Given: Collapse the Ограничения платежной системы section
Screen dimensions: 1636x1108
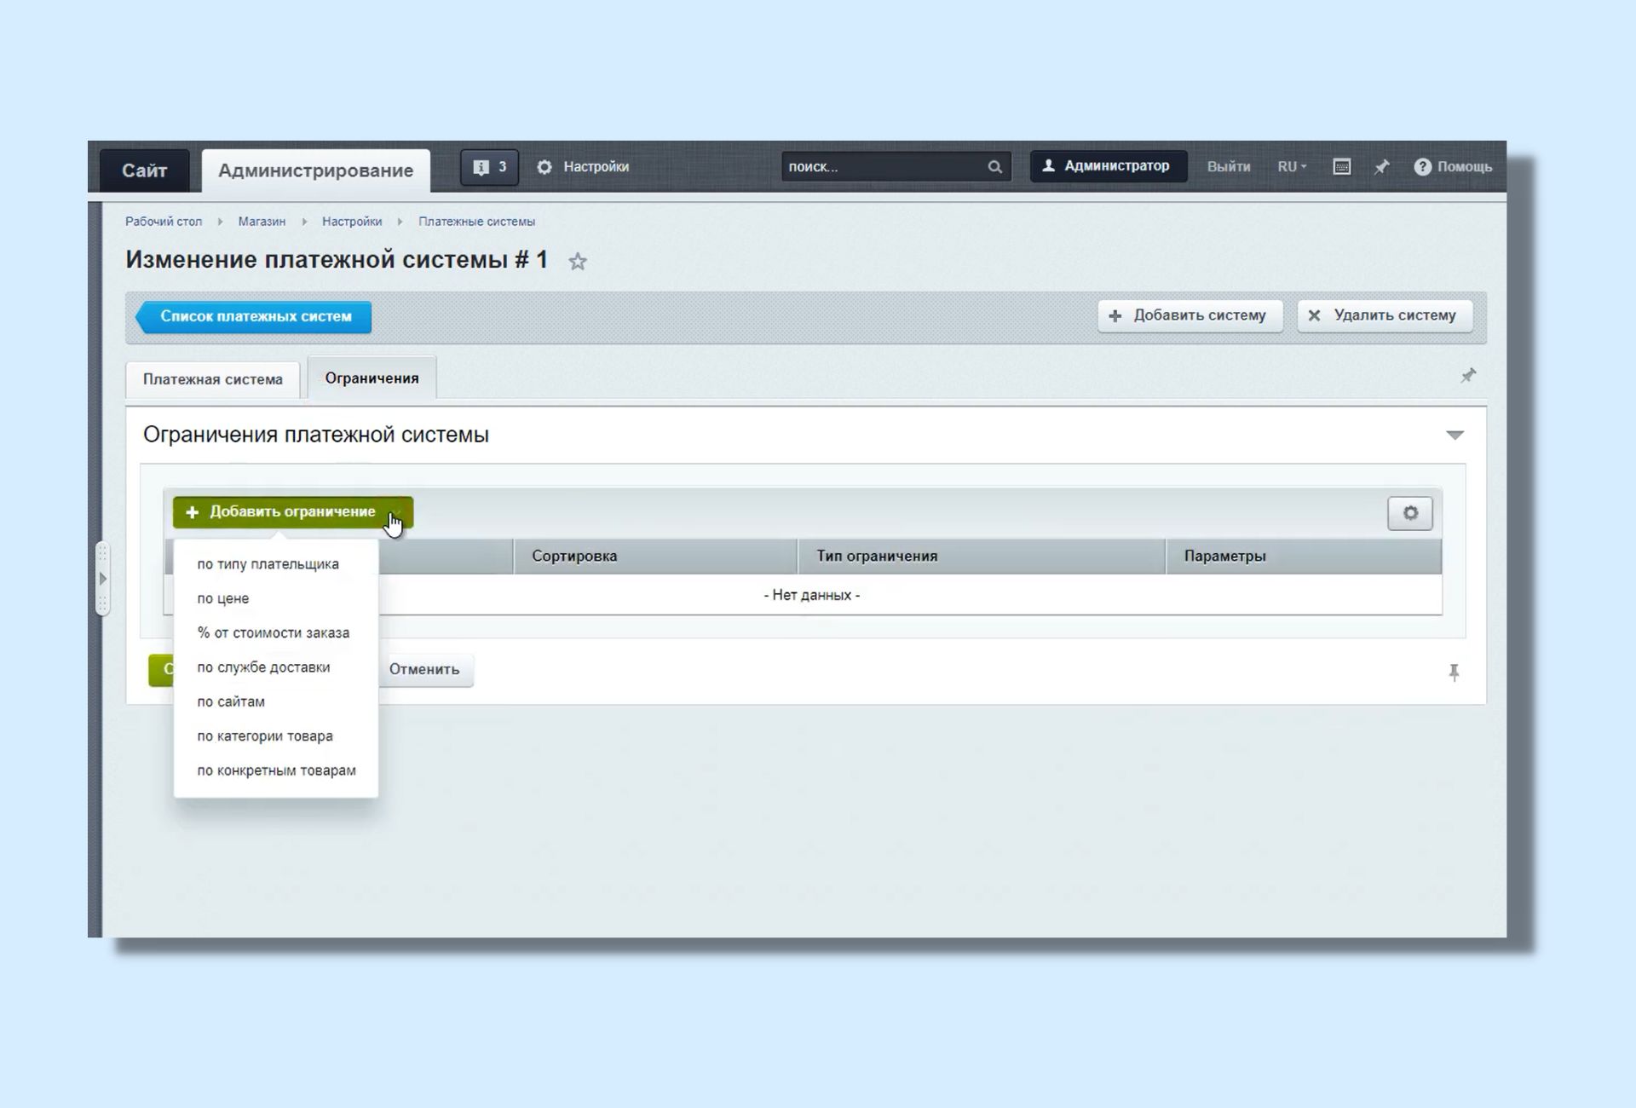Looking at the screenshot, I should click(1455, 436).
